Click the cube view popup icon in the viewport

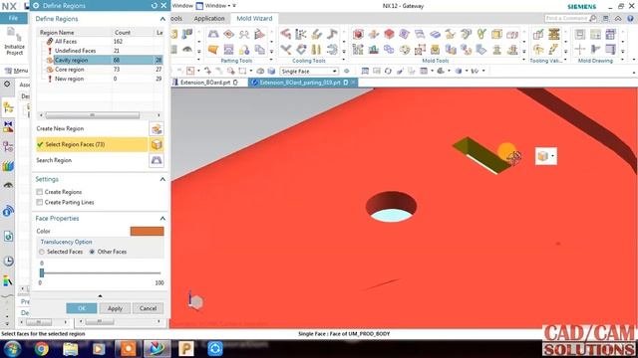(542, 156)
